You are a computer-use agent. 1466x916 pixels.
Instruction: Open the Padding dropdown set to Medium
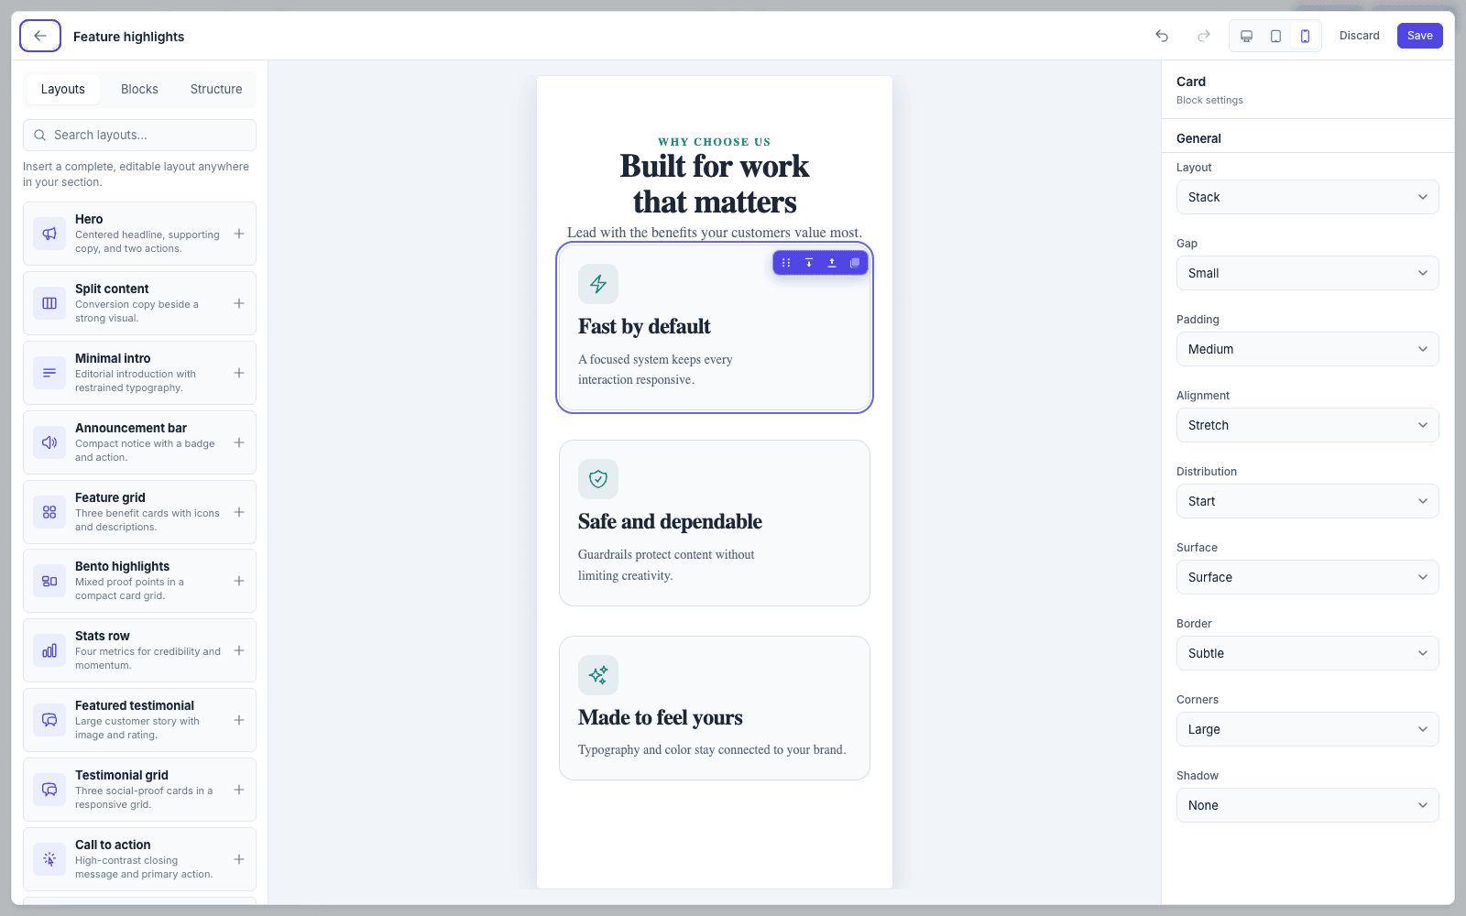point(1307,349)
